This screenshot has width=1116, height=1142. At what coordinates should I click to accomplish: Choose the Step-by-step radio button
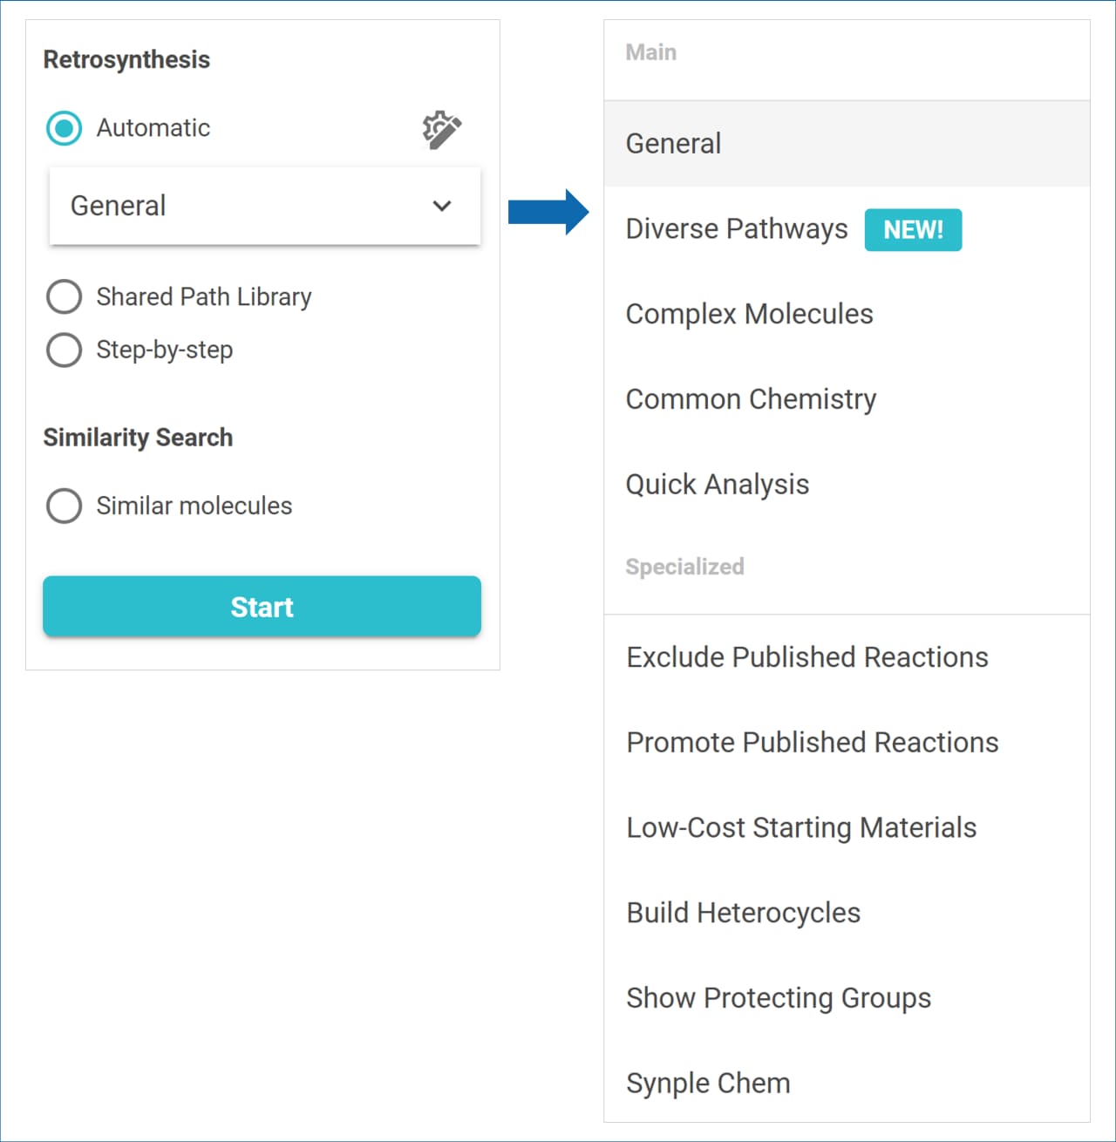coord(65,350)
